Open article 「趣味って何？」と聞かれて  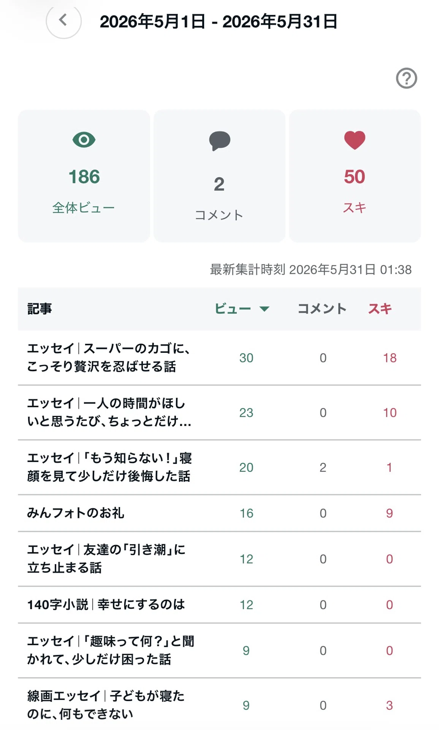click(219, 651)
